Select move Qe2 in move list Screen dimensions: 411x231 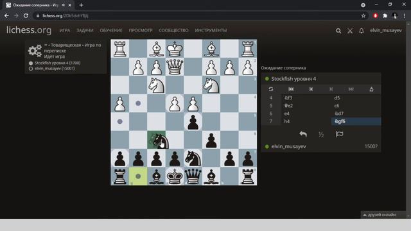(x=306, y=105)
